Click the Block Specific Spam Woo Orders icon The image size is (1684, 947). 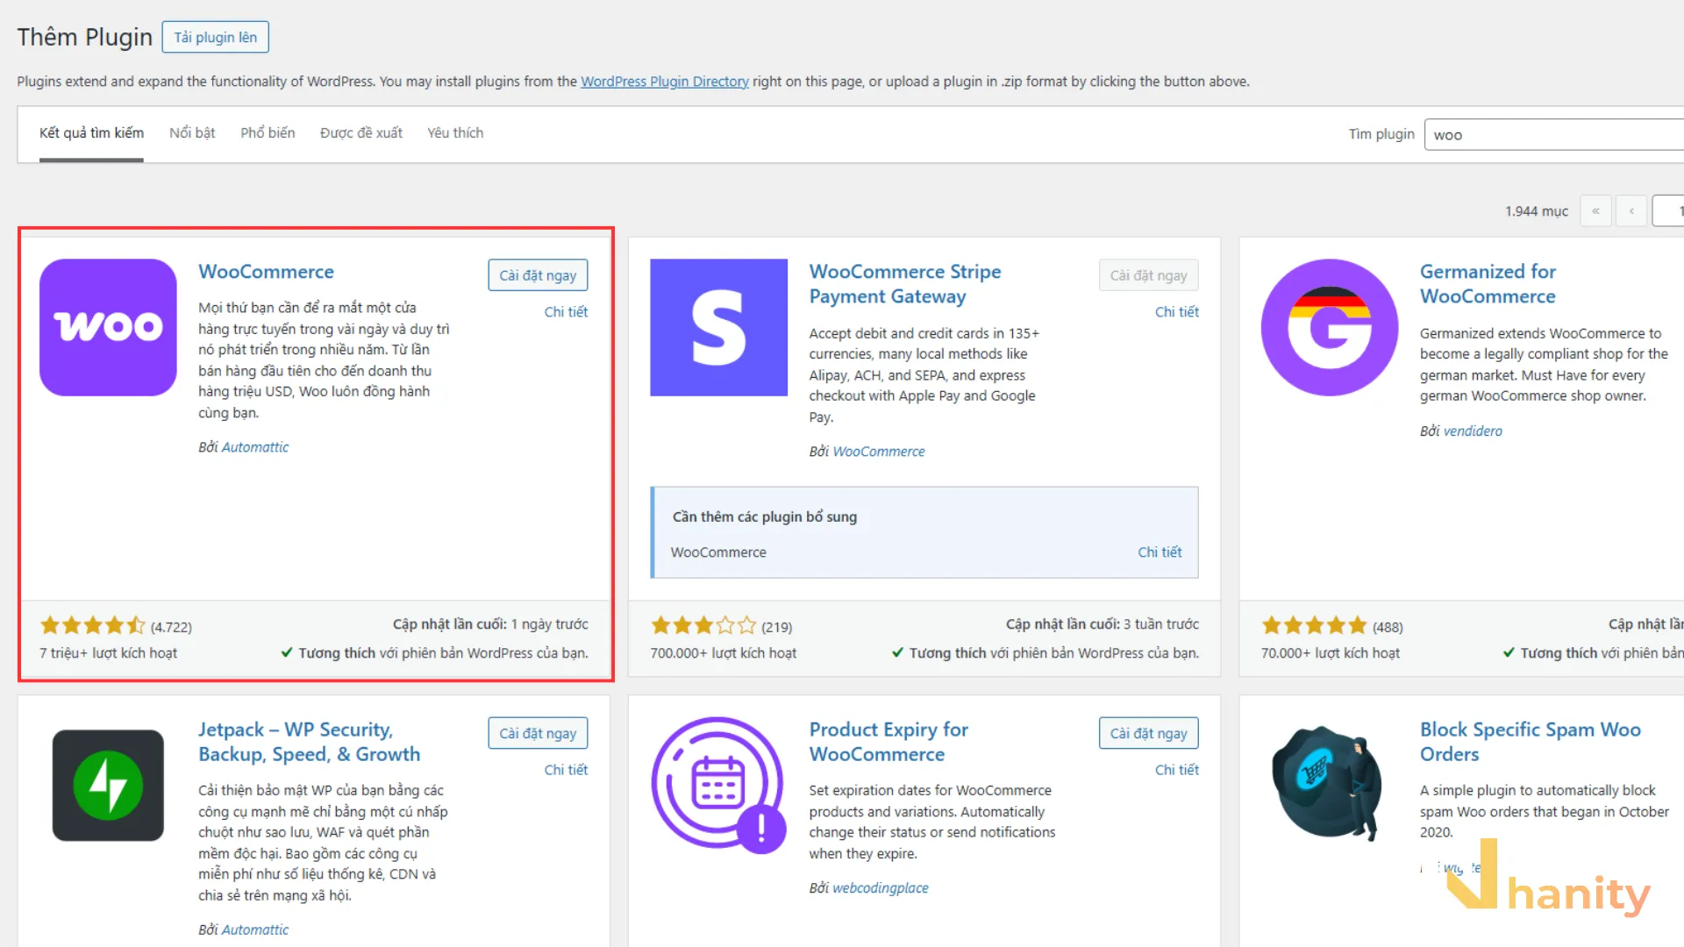click(1328, 782)
